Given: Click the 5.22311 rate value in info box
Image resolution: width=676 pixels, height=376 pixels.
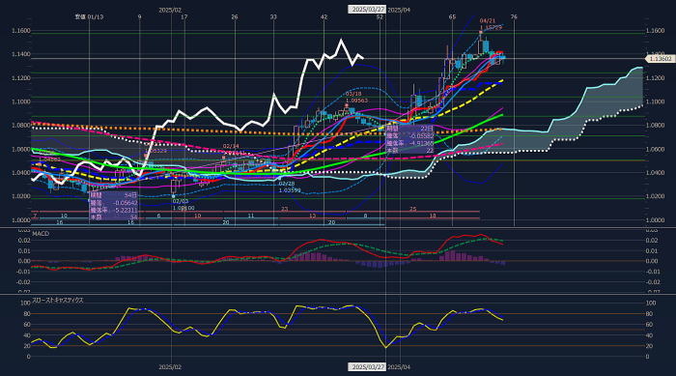Looking at the screenshot, I should pos(126,210).
